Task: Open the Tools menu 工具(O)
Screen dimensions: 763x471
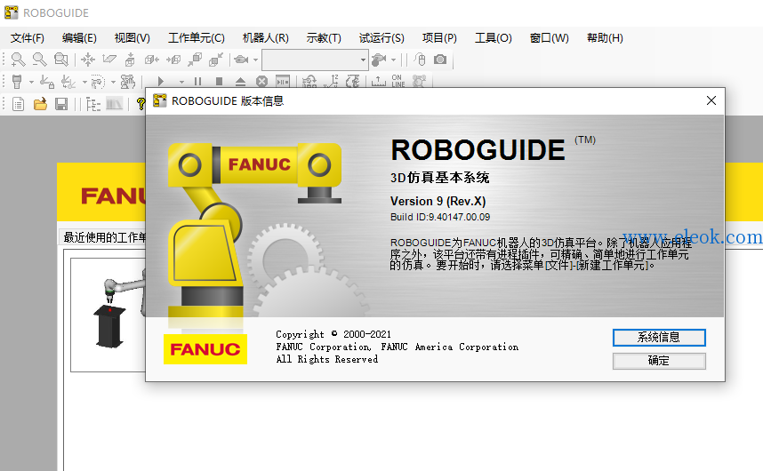Action: (x=494, y=38)
